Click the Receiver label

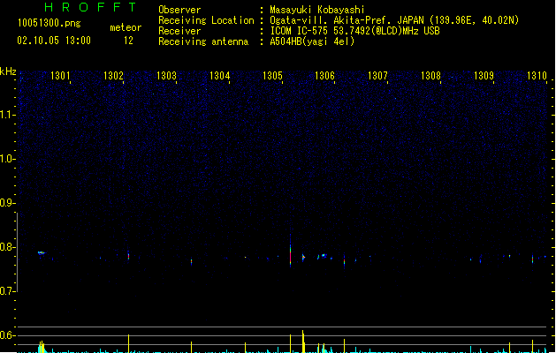pyautogui.click(x=179, y=31)
